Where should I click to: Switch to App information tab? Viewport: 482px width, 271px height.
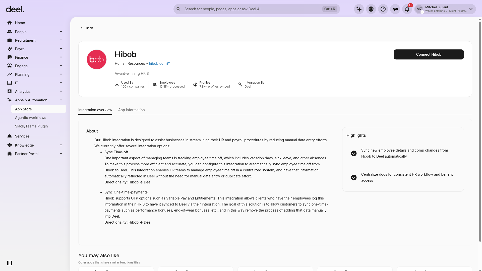pos(132,110)
